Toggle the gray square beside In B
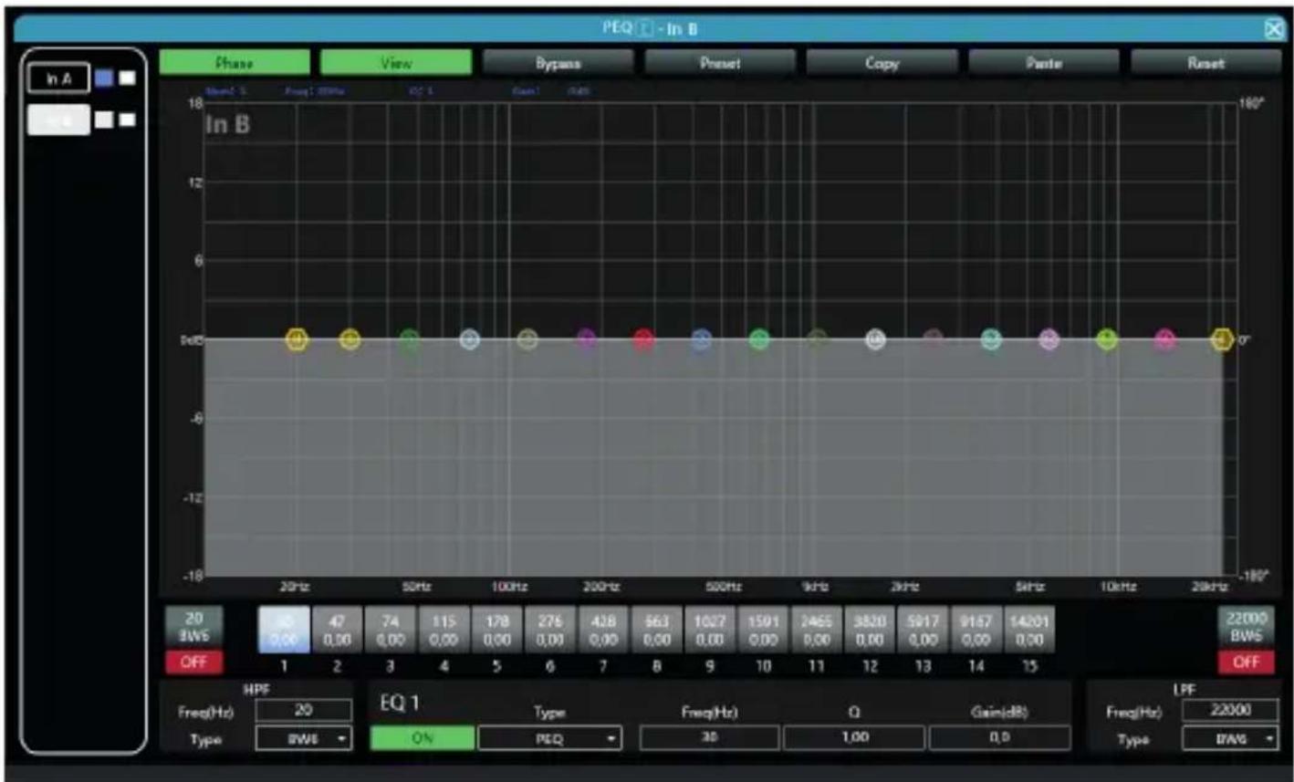 (x=104, y=120)
